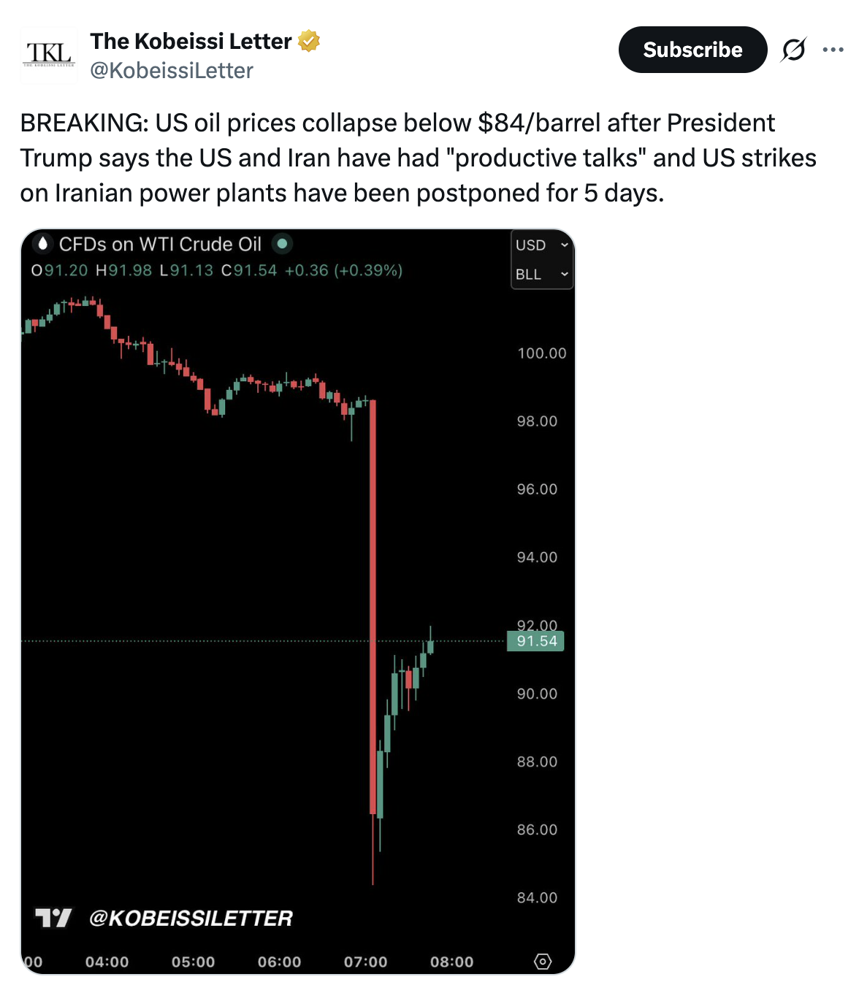The width and height of the screenshot is (859, 993).
Task: Expand the USD currency dropdown
Action: [x=541, y=245]
